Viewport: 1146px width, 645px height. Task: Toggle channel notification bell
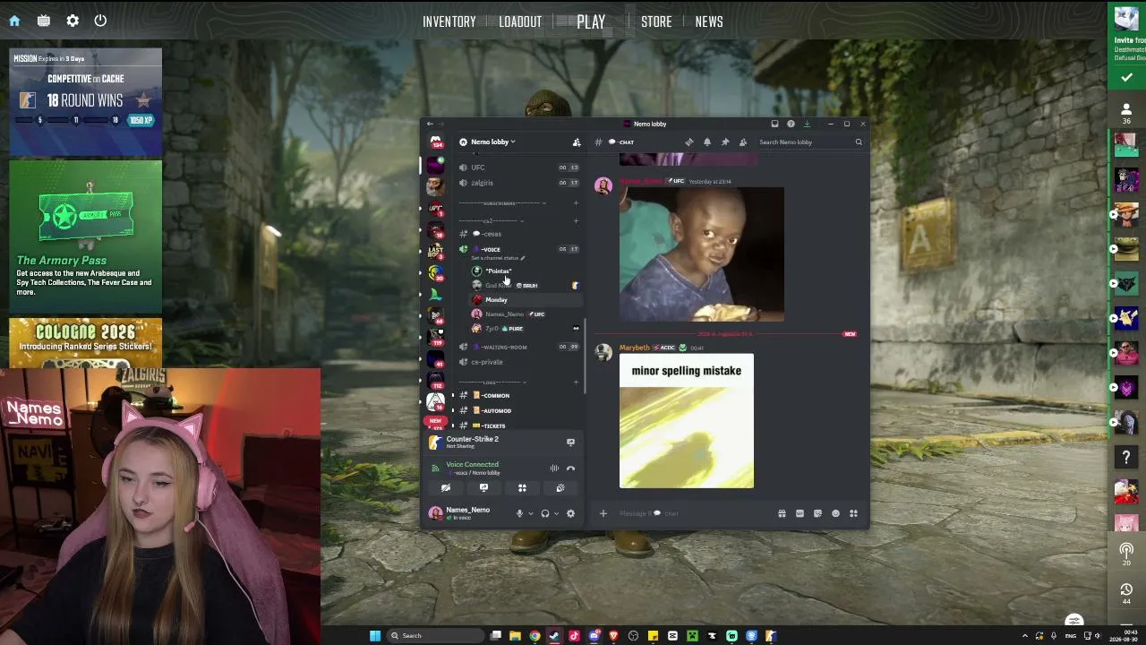[706, 142]
